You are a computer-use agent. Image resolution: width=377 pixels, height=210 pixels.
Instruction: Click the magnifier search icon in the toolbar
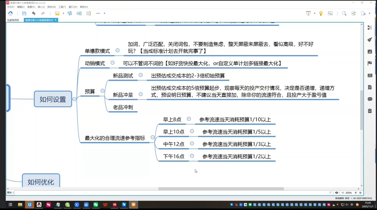tap(344, 13)
